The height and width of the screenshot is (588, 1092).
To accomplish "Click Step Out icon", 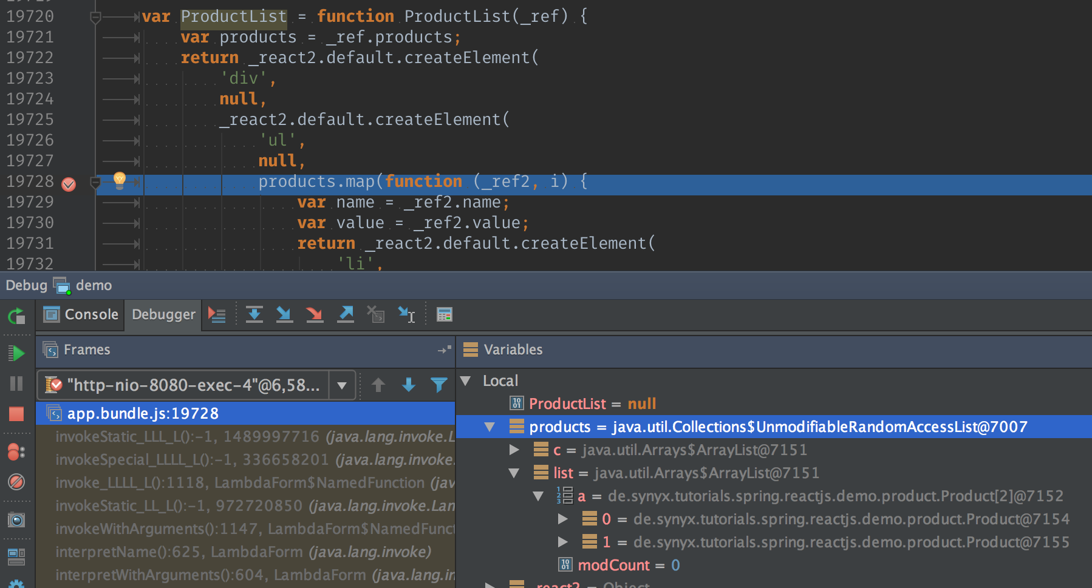I will click(346, 314).
